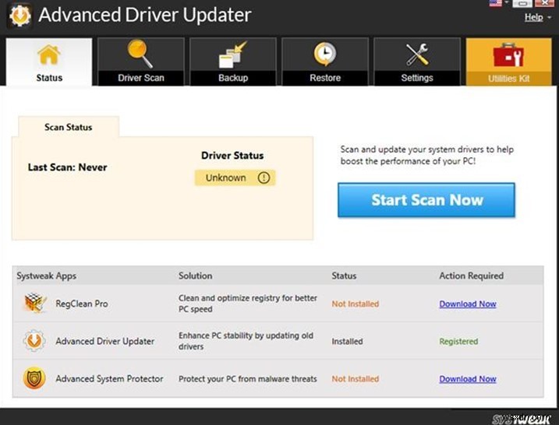559x425 pixels.
Task: Open the Utilities Kit tab
Action: [x=509, y=62]
